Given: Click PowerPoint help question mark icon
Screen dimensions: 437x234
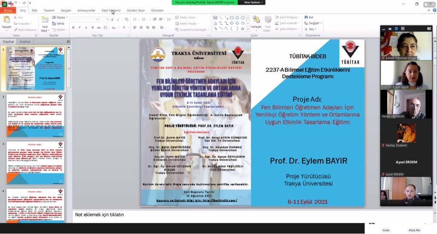Looking at the screenshot, I should pos(434,10).
